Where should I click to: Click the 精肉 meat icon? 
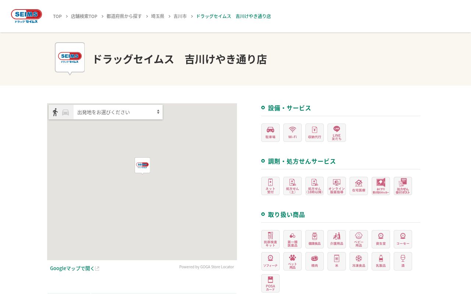pyautogui.click(x=315, y=261)
